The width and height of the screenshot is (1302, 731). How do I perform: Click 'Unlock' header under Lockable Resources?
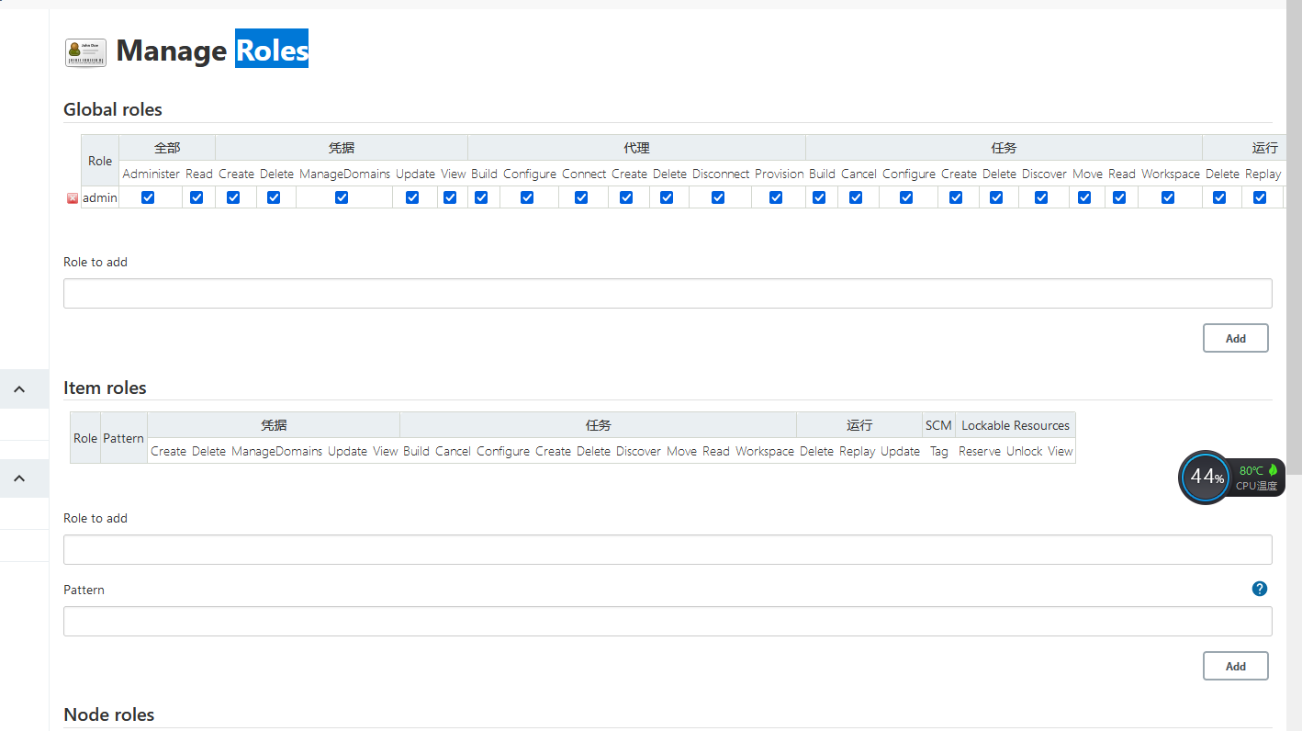(1025, 451)
